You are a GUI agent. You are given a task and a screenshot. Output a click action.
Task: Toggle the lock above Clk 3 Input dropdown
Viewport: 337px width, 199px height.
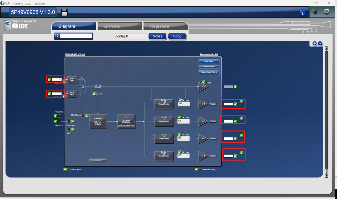[x=180, y=134]
